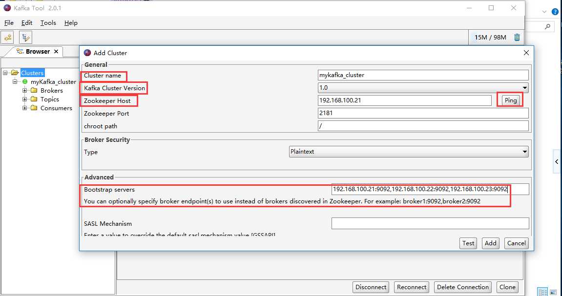This screenshot has width=562, height=296.
Task: Click the Delete Connection button
Action: pyautogui.click(x=462, y=287)
